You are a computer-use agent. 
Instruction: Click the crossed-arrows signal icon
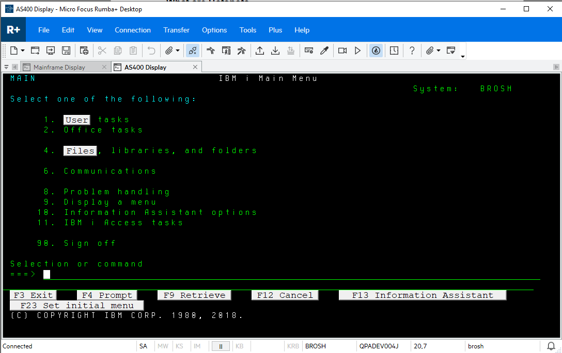(242, 51)
